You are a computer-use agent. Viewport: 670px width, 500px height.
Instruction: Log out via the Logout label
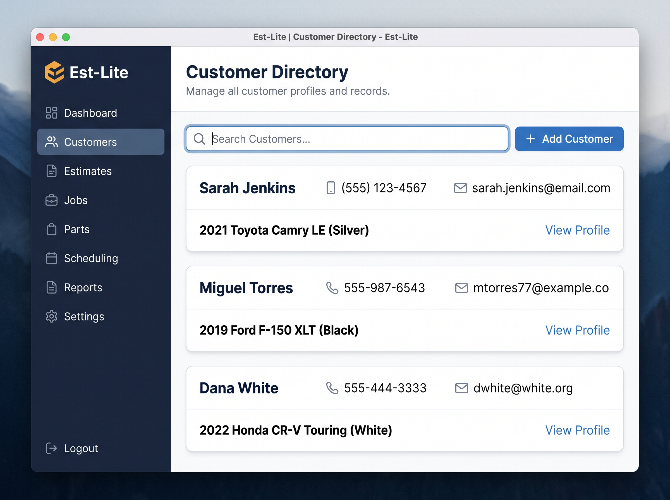[81, 448]
